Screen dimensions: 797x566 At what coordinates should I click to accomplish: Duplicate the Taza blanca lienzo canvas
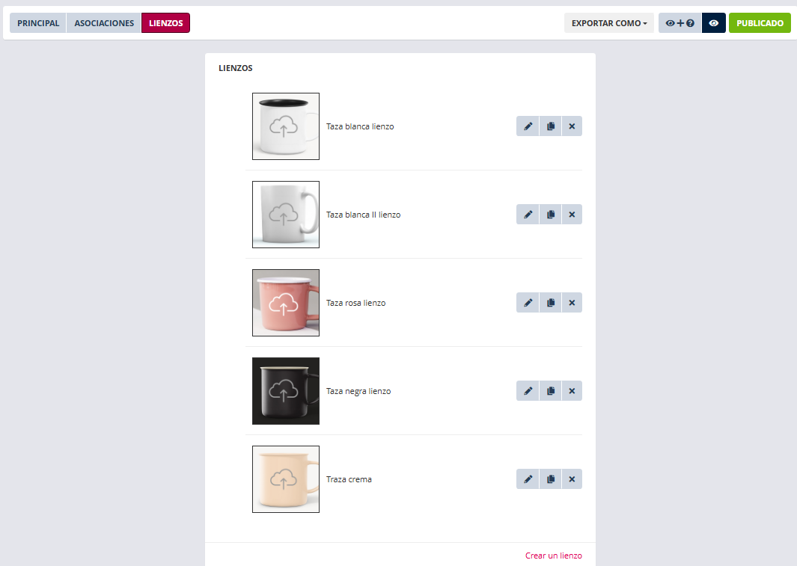tap(551, 126)
